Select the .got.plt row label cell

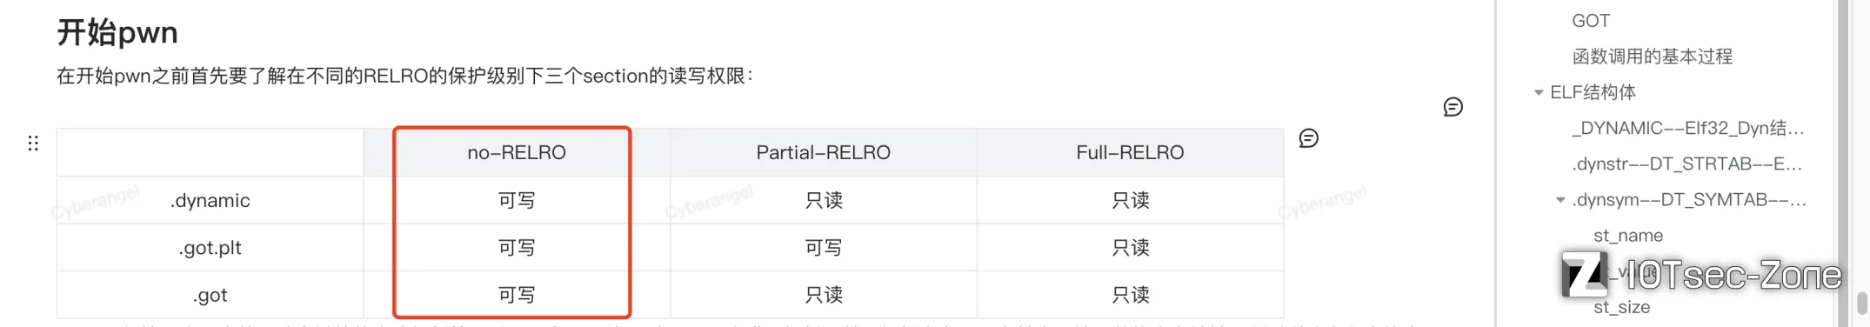pos(210,248)
